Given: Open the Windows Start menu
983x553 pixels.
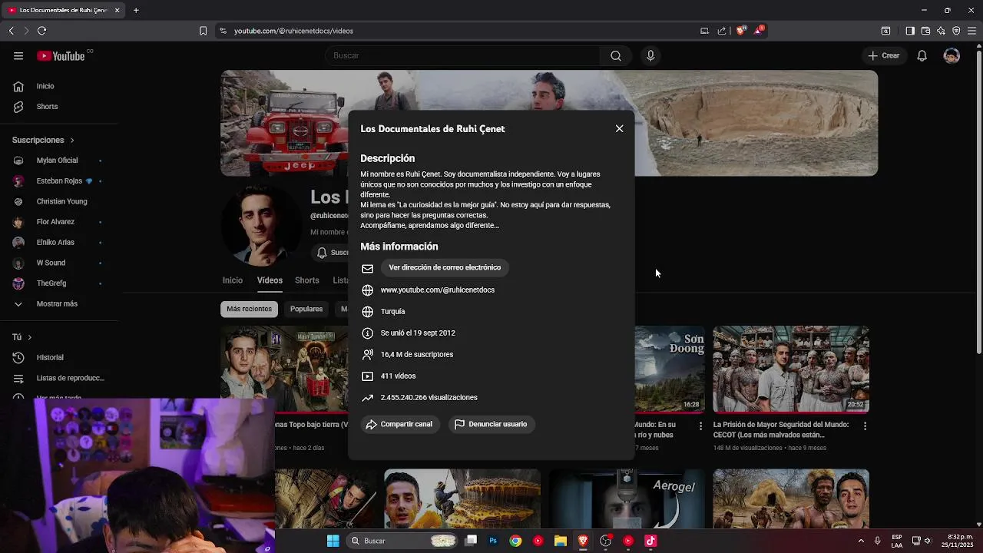Looking at the screenshot, I should [x=333, y=541].
